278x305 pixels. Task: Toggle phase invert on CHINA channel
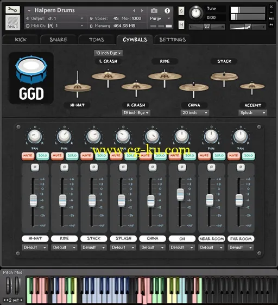tap(153, 167)
